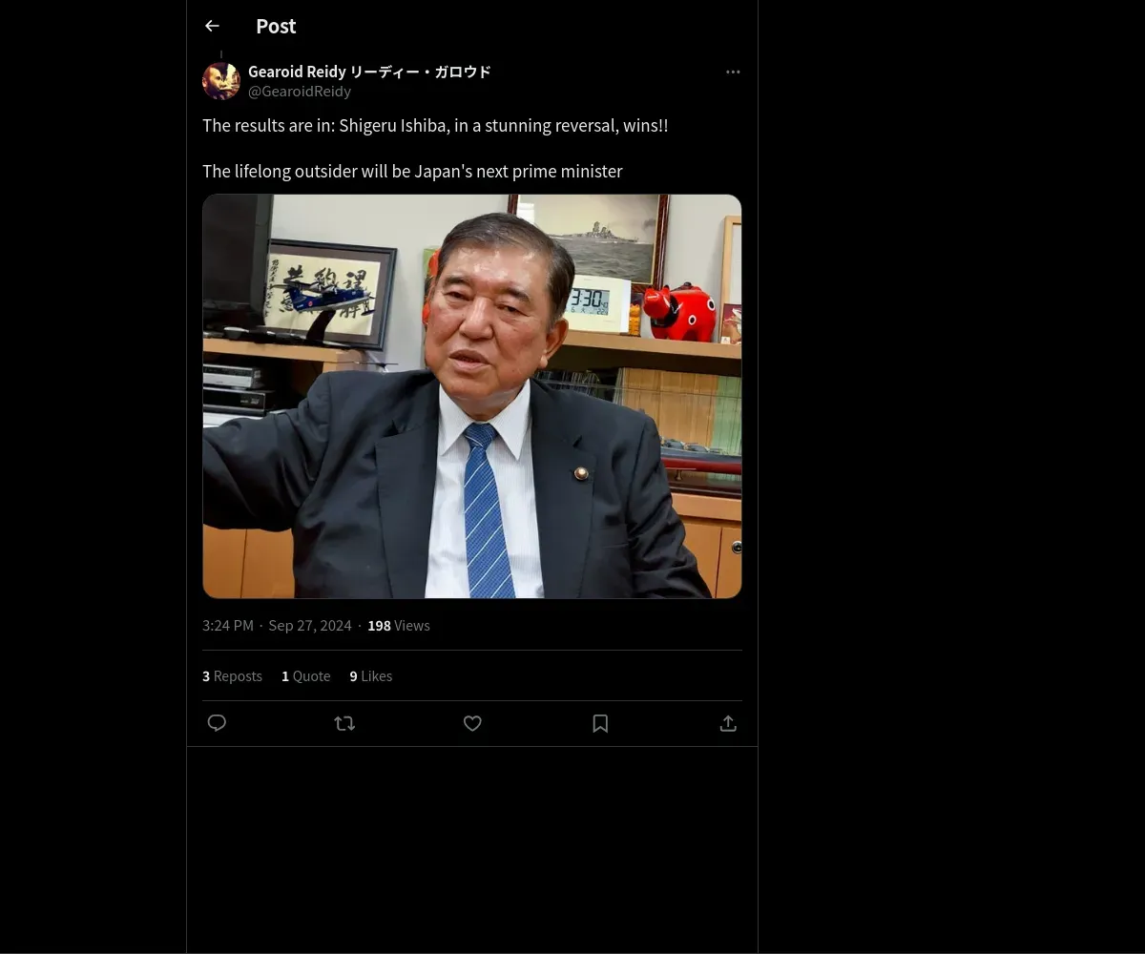Click the "lifelong outsider" sentence
Viewport: 1145px width, 954px height.
tap(412, 172)
